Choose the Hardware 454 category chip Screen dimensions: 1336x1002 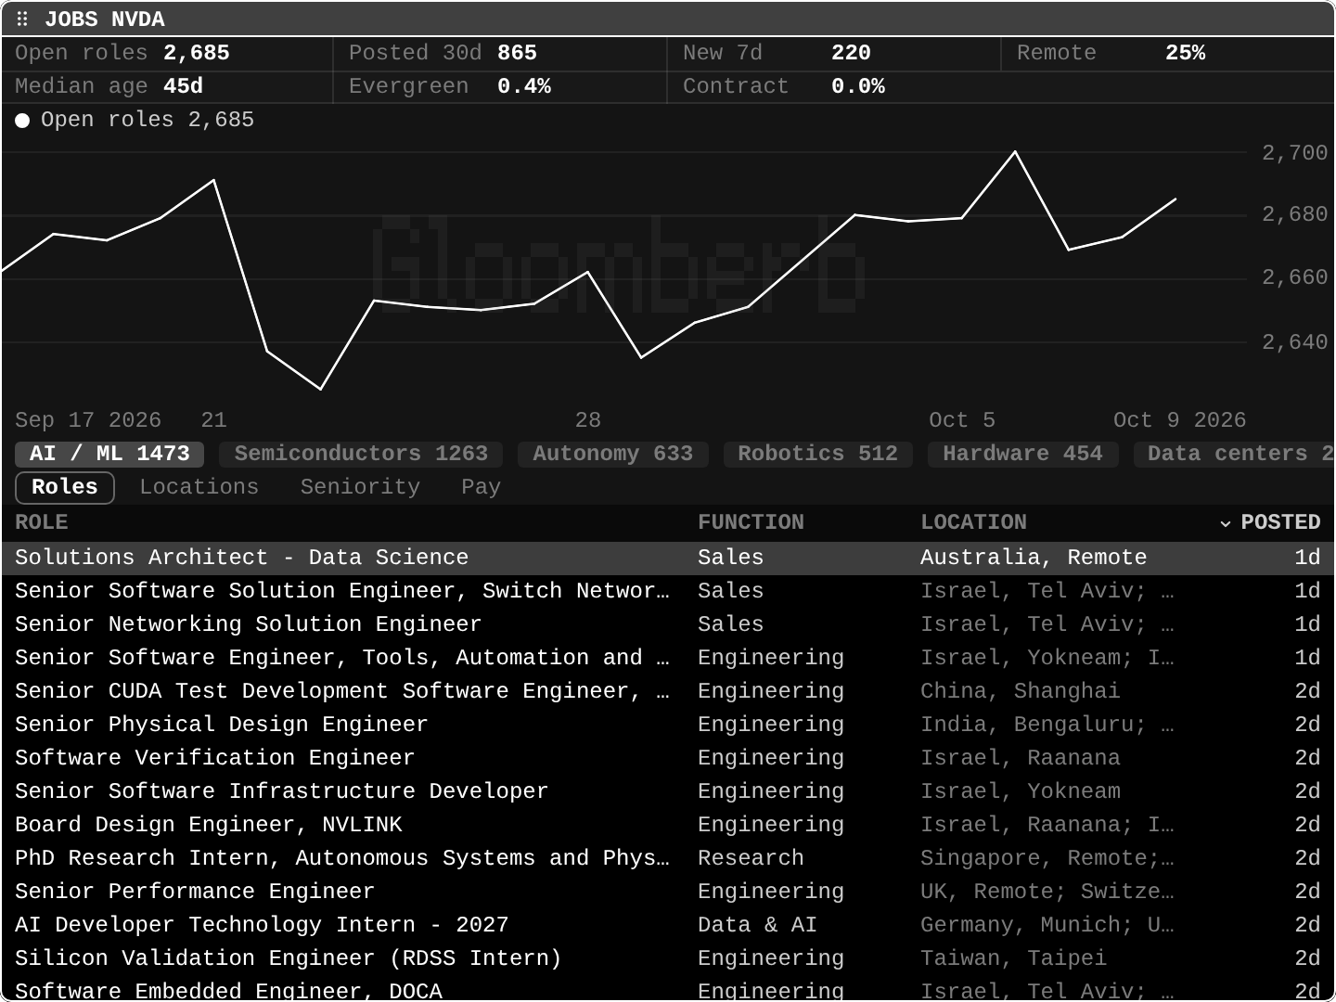pos(1022,454)
